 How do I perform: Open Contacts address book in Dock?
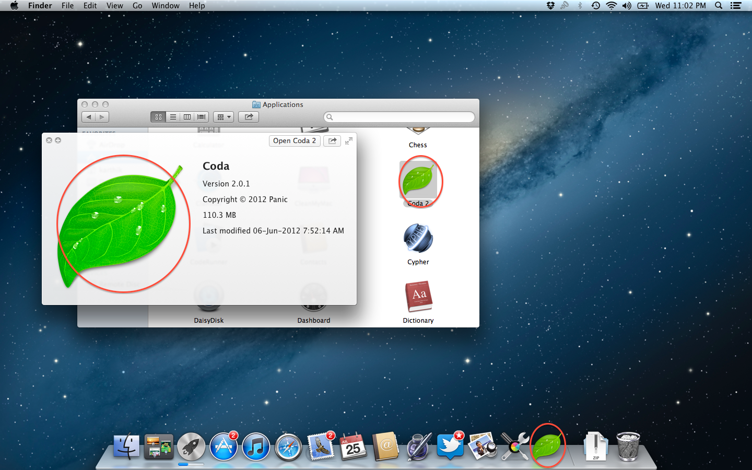click(385, 447)
